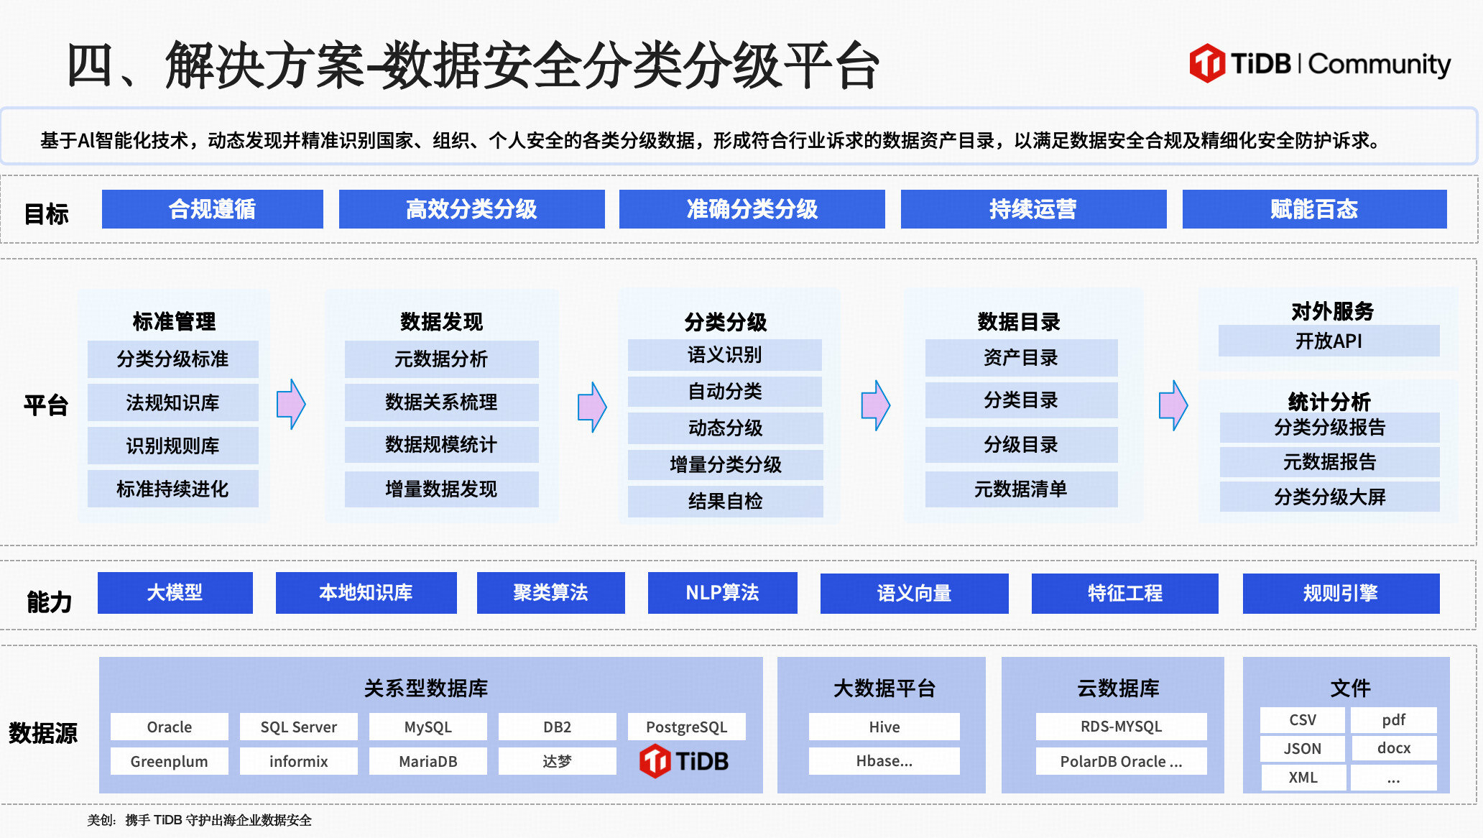Select the 规则引擎 capability block
This screenshot has width=1483, height=838.
tap(1341, 594)
